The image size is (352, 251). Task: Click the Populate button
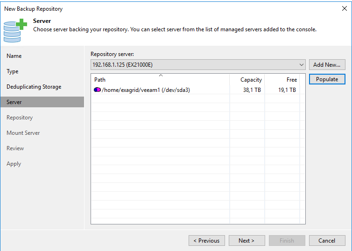point(327,79)
